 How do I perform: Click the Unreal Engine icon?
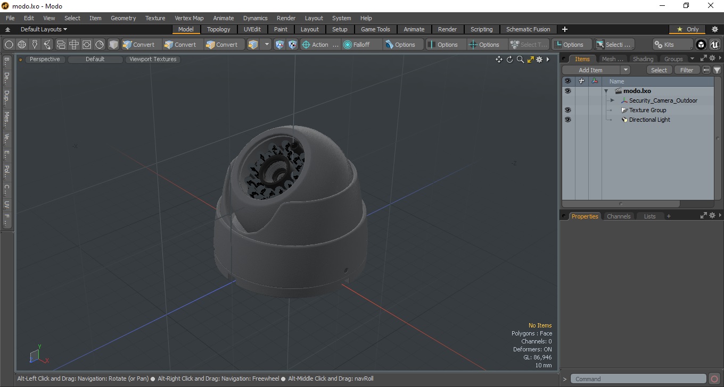coord(714,45)
